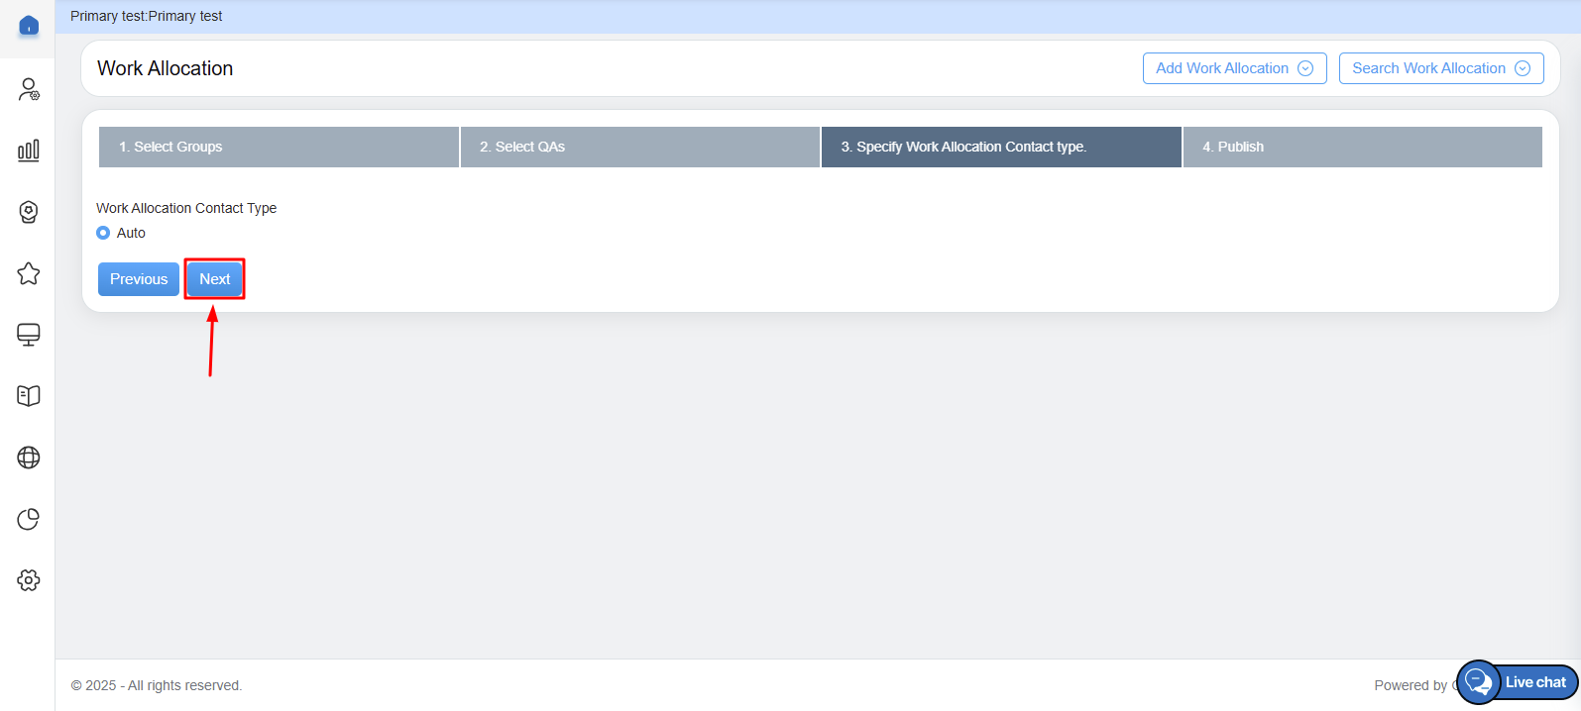
Task: Select the star icon in the sidebar
Action: coord(29,273)
